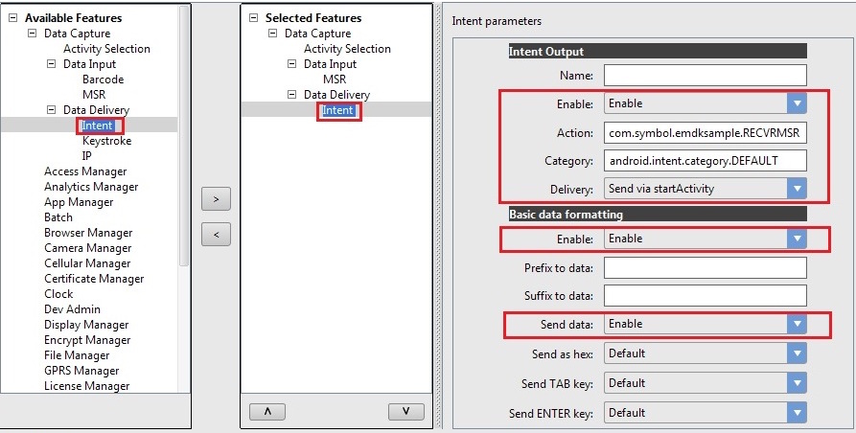Click the Prefix to data field

click(705, 267)
